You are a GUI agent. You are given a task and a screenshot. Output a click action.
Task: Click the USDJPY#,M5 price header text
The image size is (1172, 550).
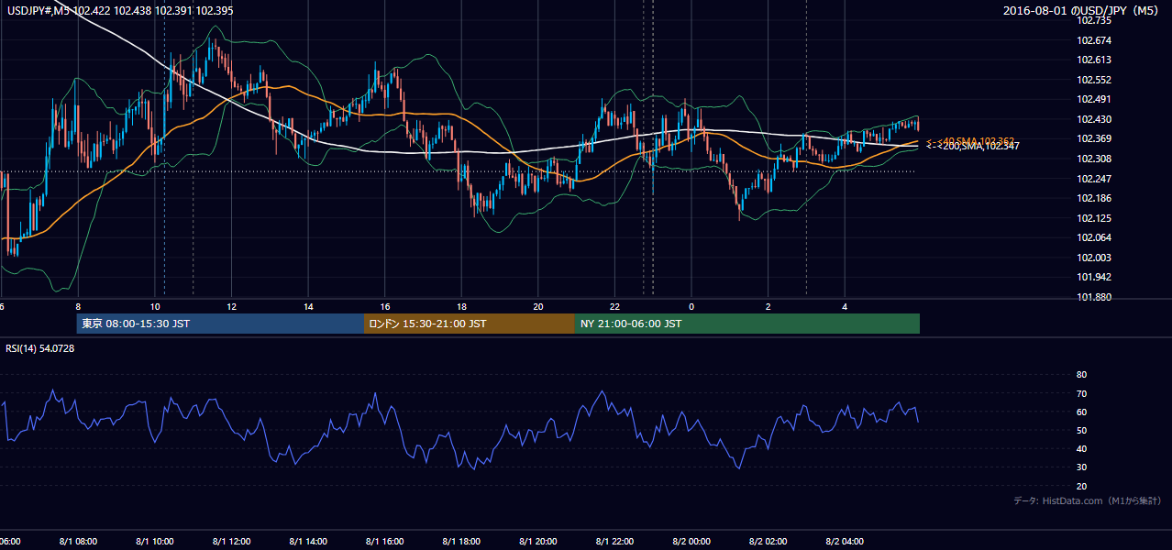120,10
